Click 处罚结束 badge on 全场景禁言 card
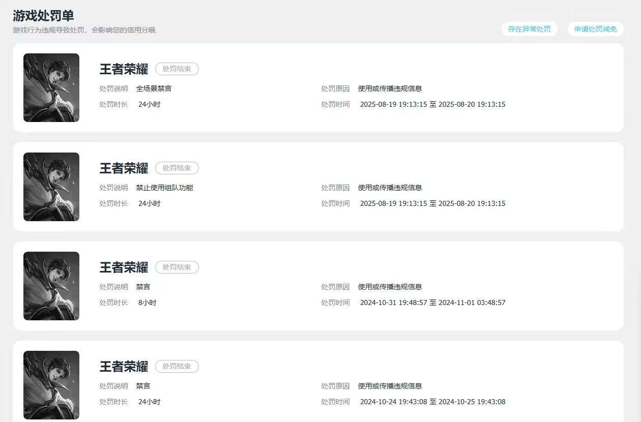Screen dimensions: 641x422 [x=177, y=69]
